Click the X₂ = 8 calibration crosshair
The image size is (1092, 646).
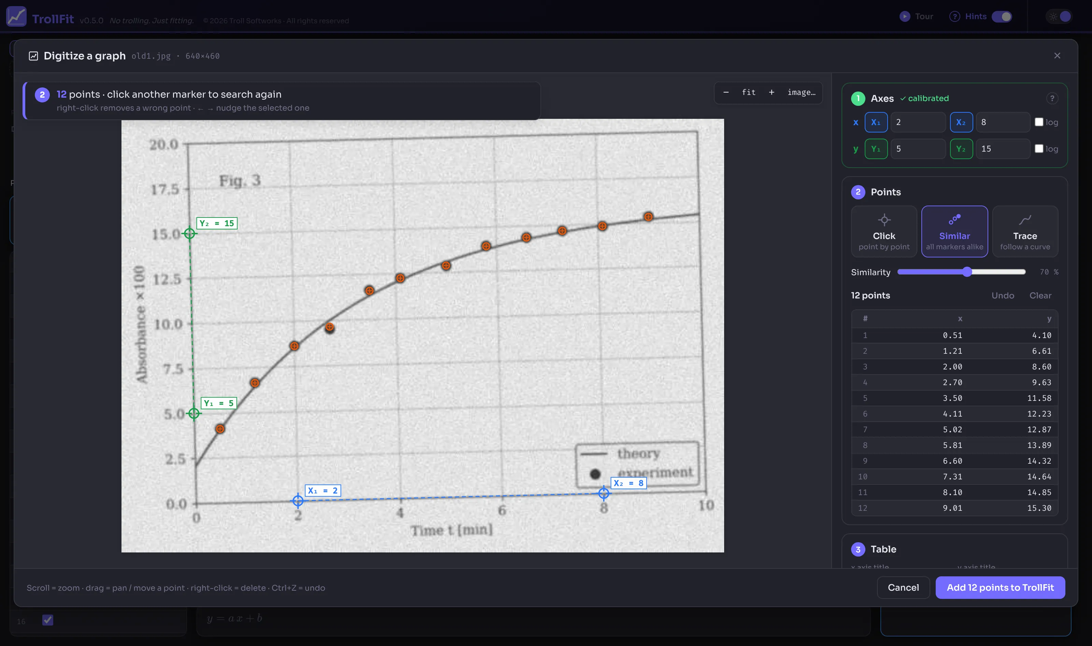point(603,493)
